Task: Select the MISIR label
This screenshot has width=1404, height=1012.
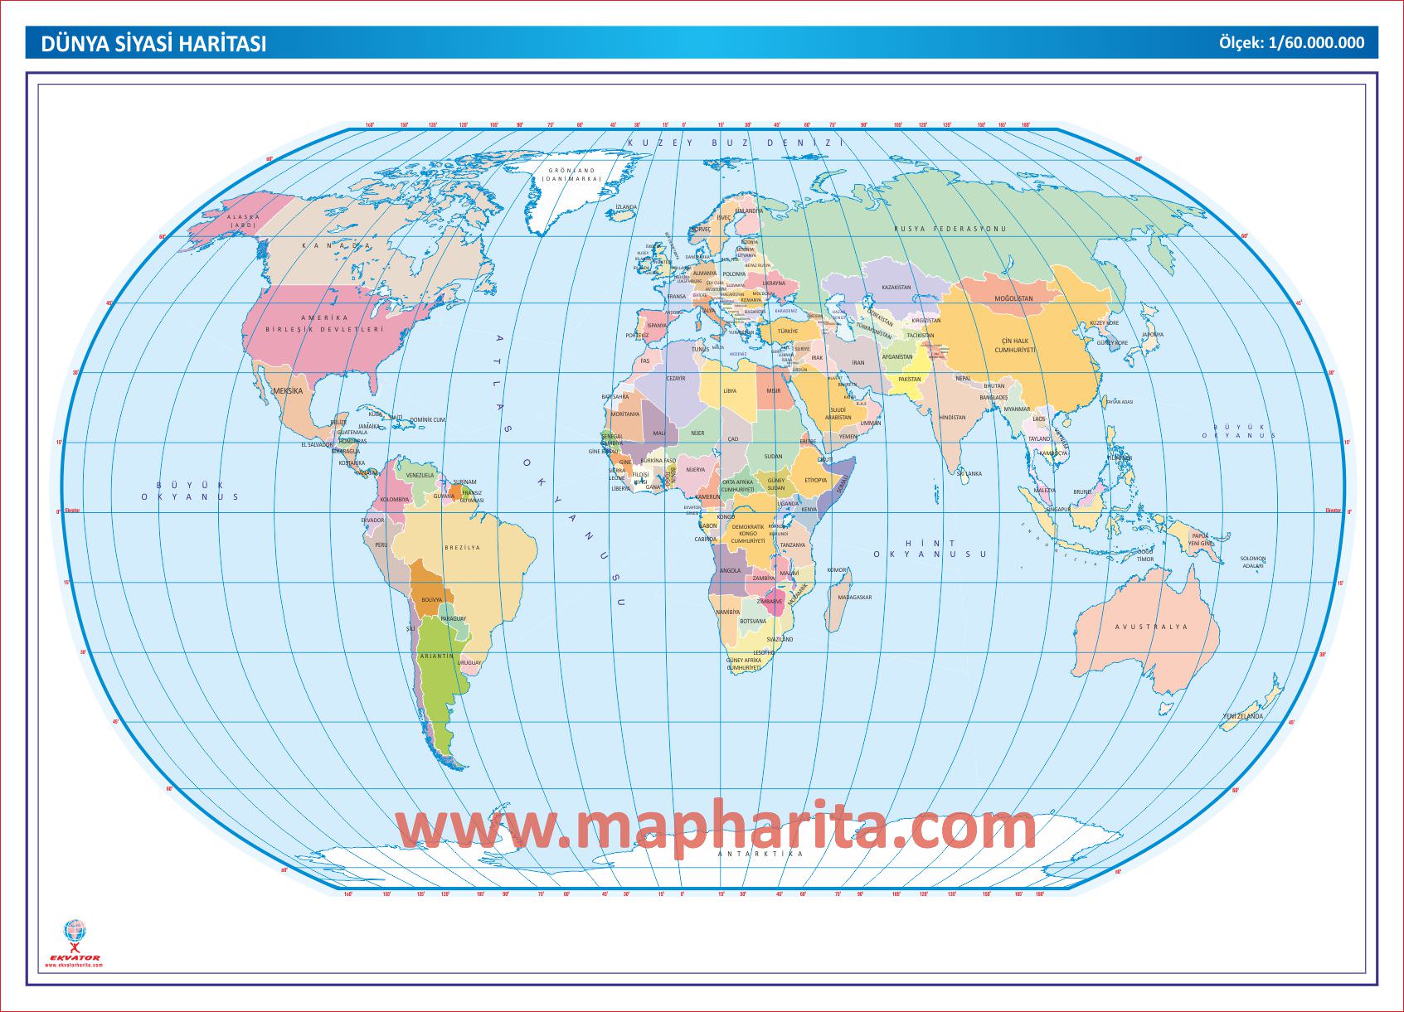Action: 773,390
